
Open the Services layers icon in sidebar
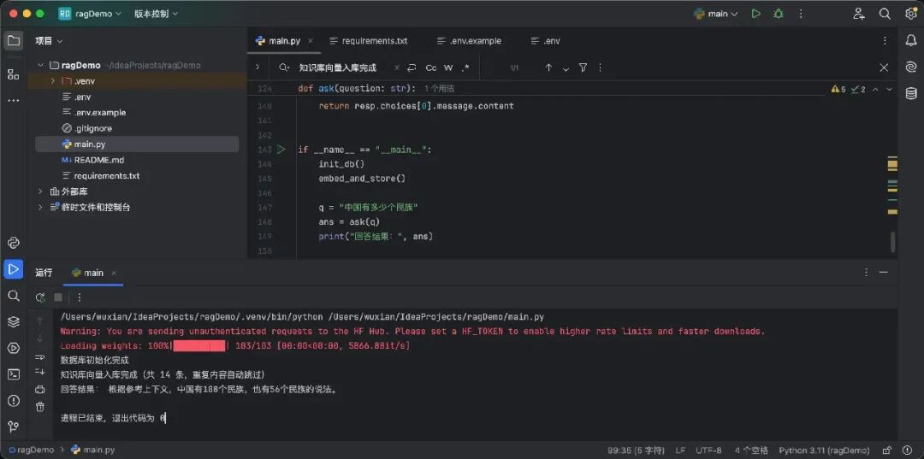pyautogui.click(x=13, y=322)
